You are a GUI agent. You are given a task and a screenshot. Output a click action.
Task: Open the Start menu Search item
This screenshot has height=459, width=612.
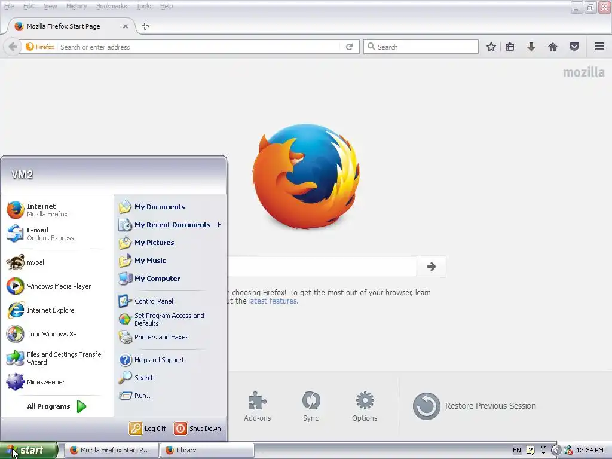170,378
